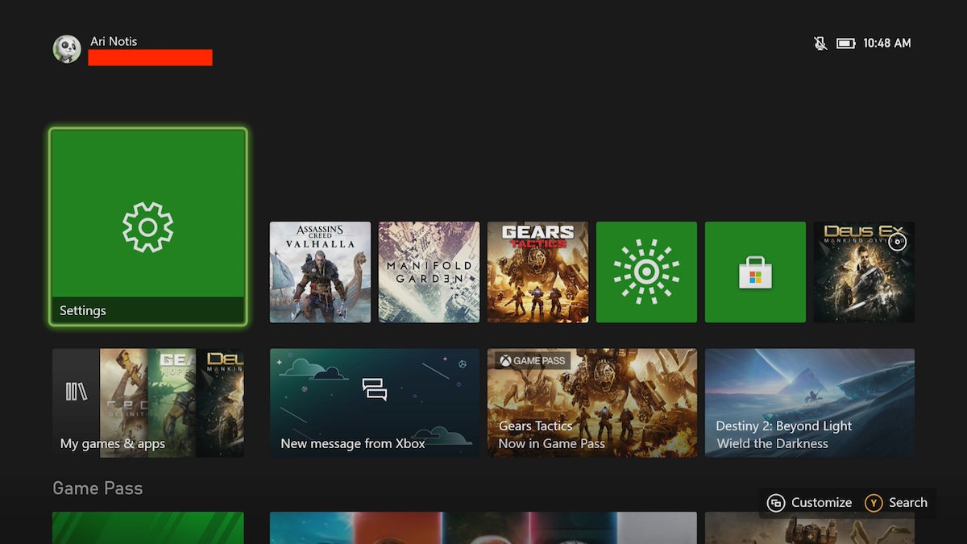Screen dimensions: 967x544
Task: Launch Assassin's Creed Valhalla
Action: [320, 272]
